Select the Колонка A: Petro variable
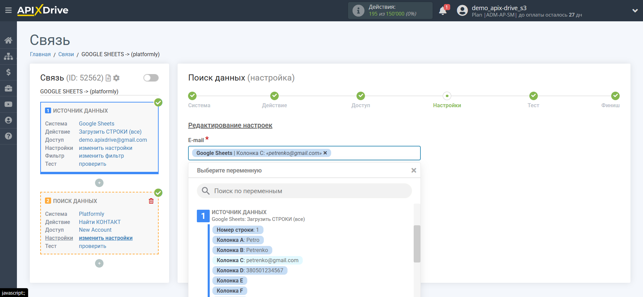 pos(238,240)
